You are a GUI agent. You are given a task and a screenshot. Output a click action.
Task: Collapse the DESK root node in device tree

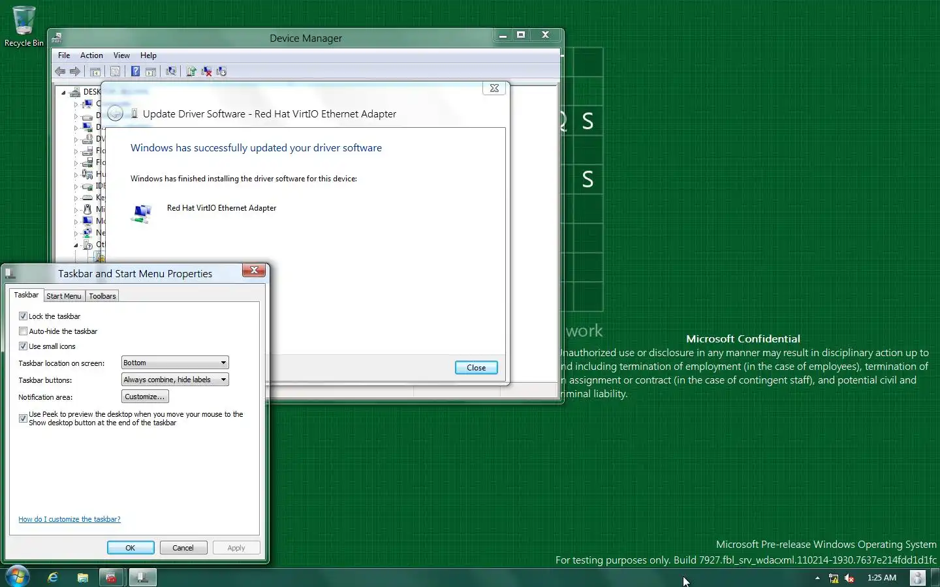coord(63,93)
